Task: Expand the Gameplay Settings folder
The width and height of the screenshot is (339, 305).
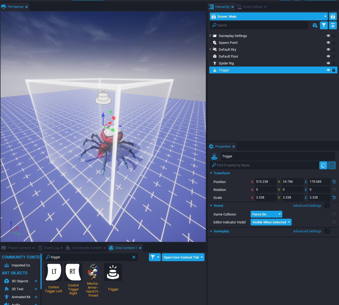Action: tap(211, 36)
